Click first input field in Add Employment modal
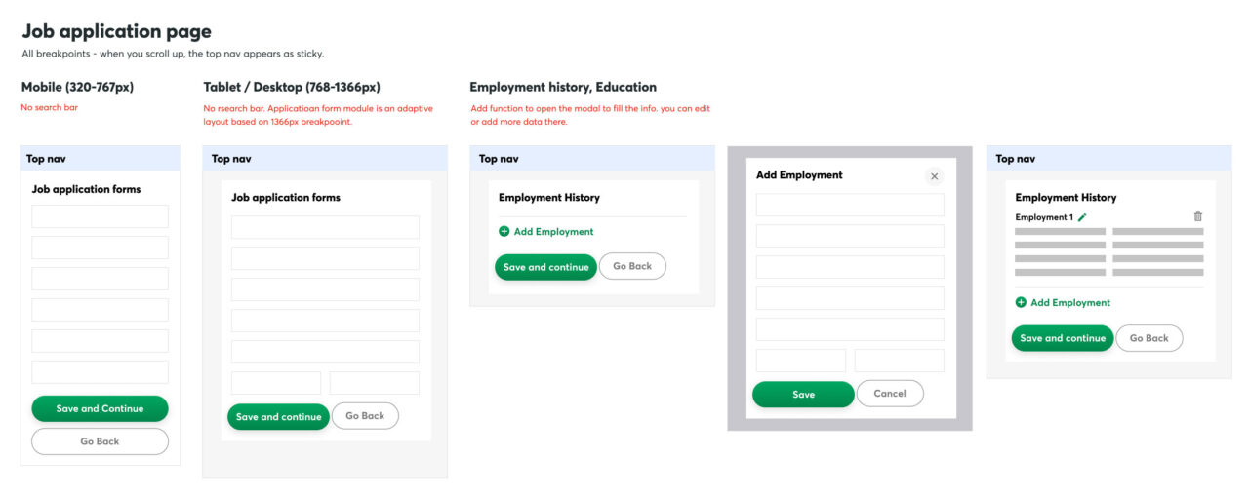The image size is (1249, 495). click(x=850, y=205)
